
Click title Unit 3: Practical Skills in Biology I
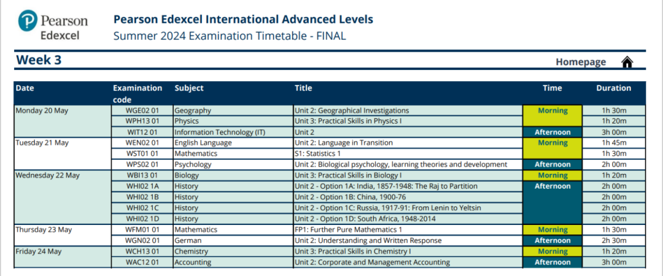348,175
